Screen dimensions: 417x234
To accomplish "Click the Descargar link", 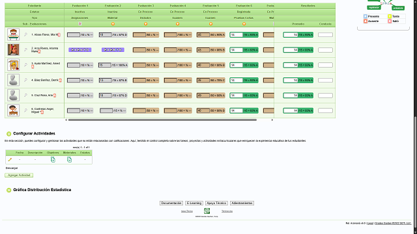I will (12, 168).
